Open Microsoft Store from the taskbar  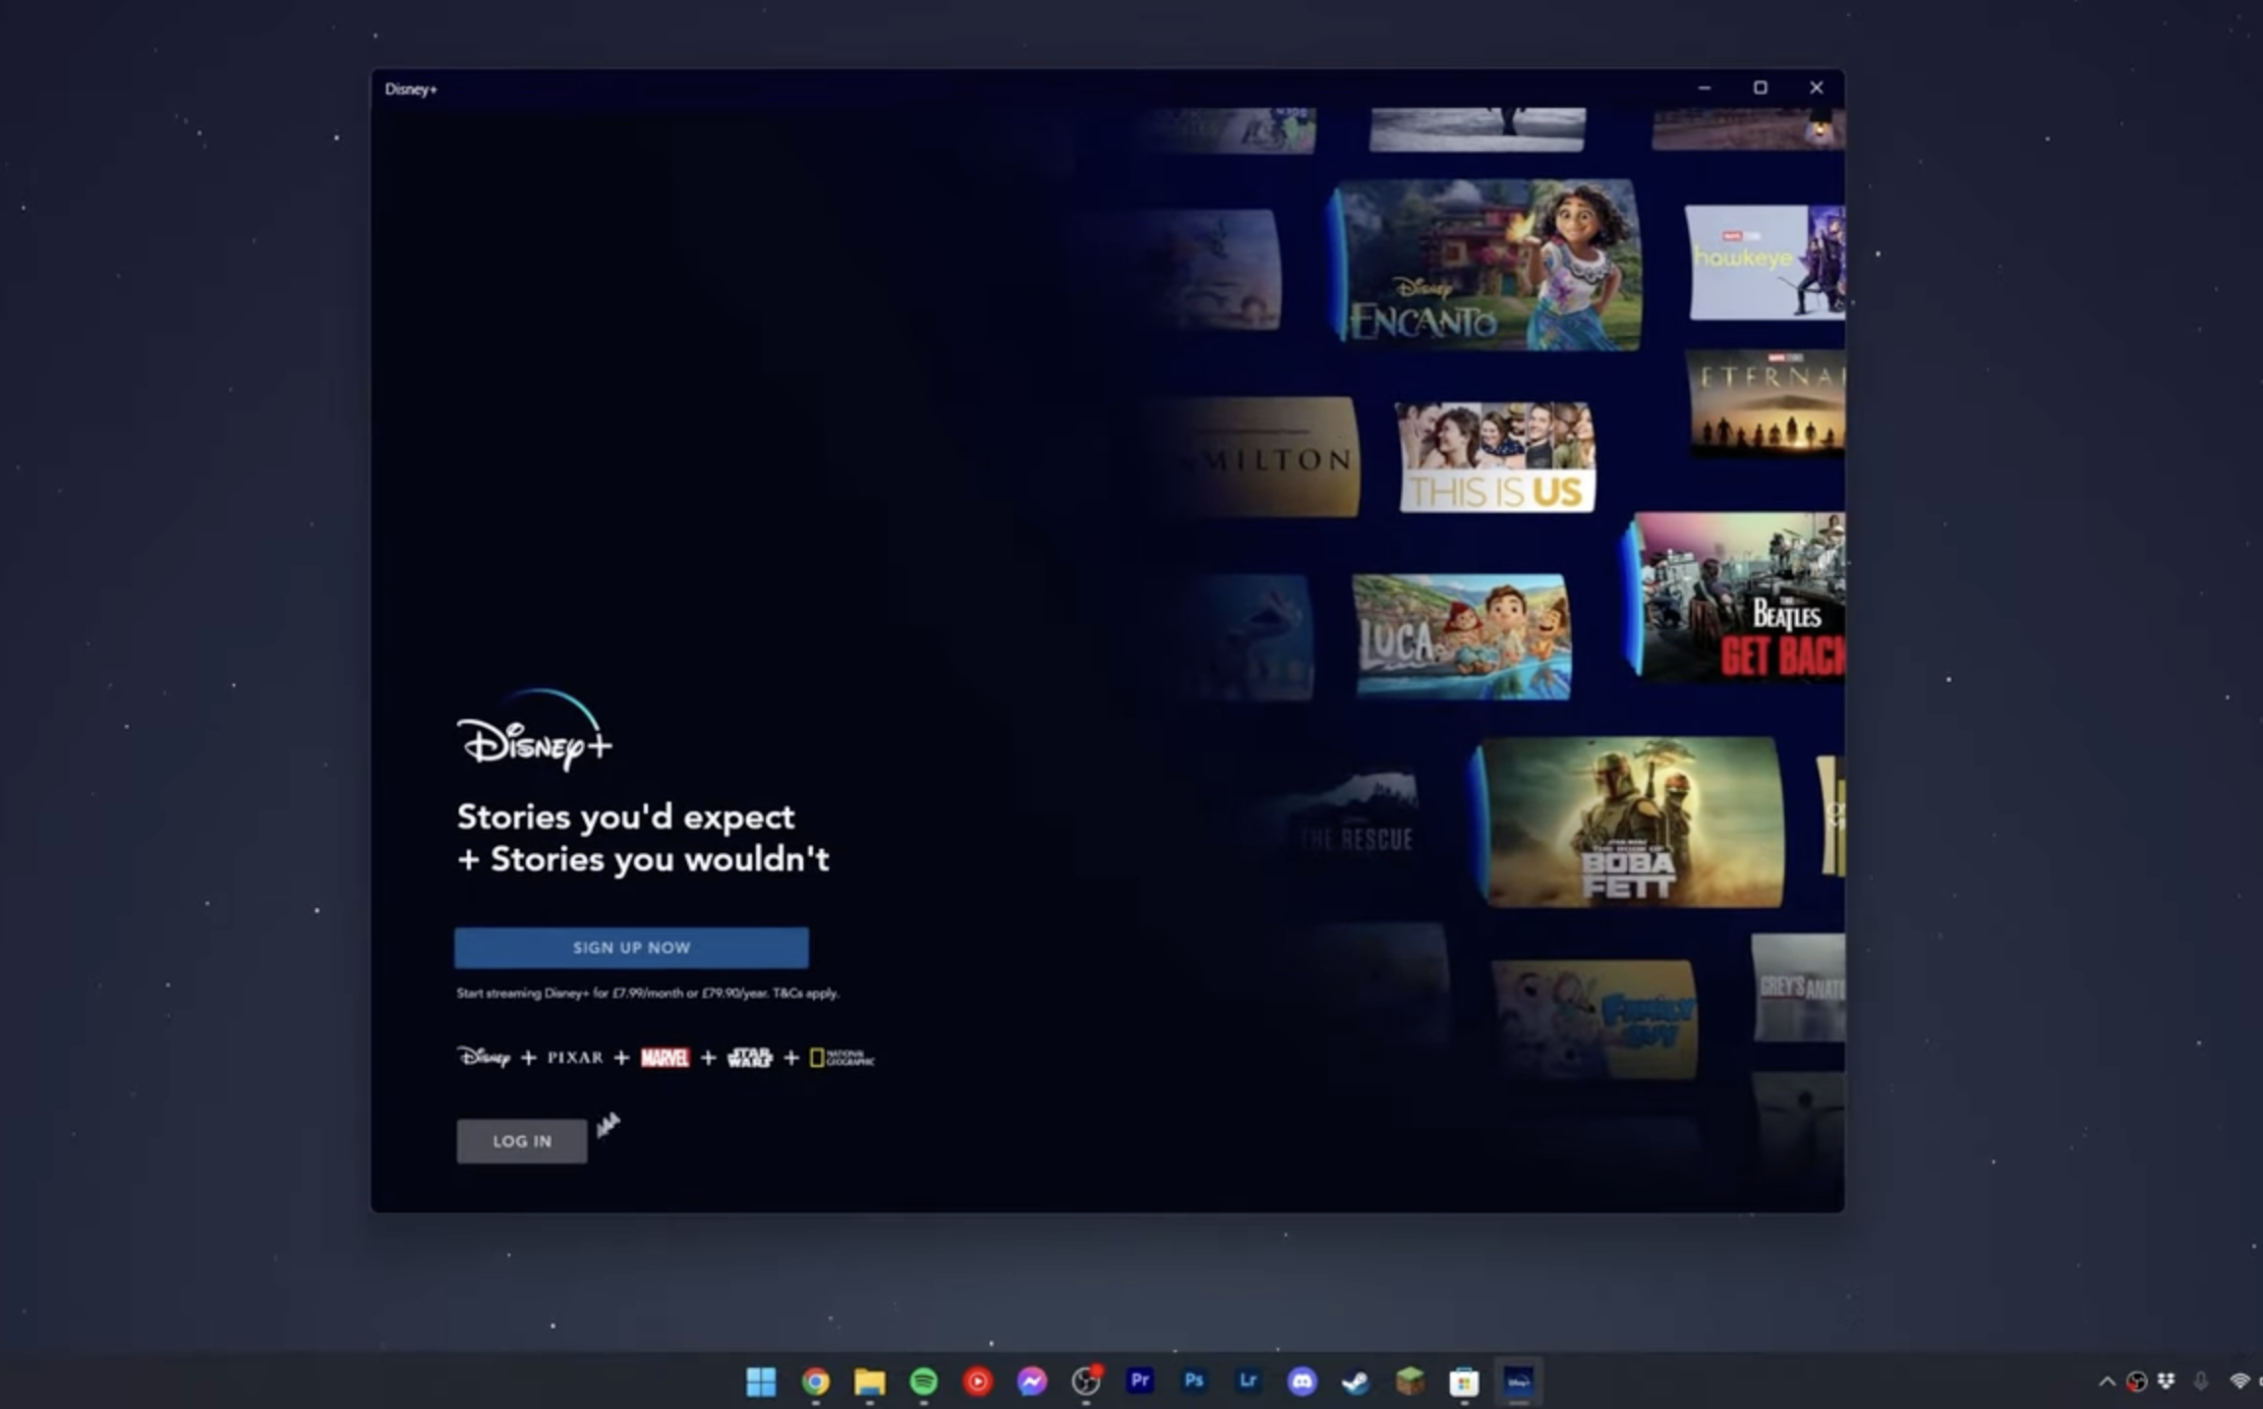[1464, 1381]
